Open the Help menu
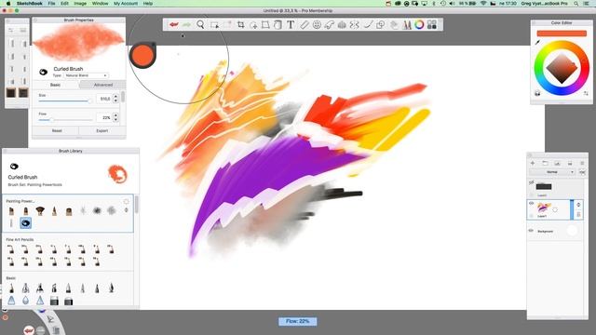Viewport: 596px width, 335px height. [148, 3]
